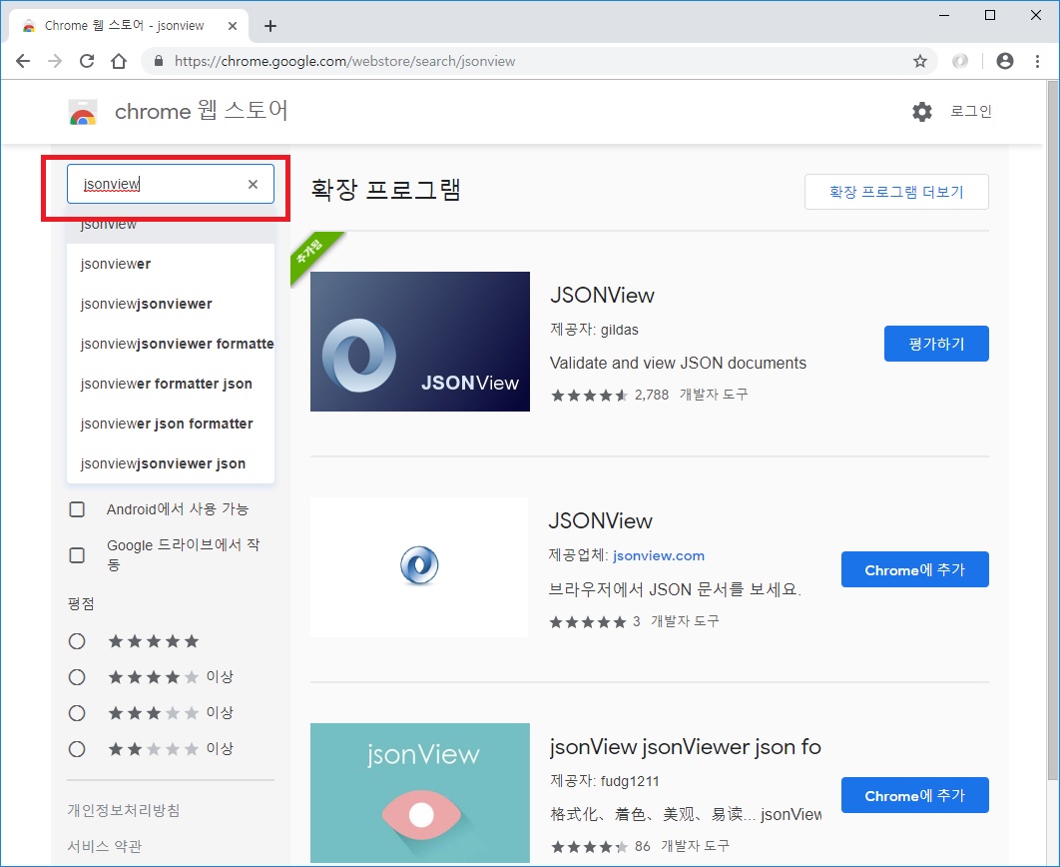Click '제공자: fudg1211' provider text
Image resolution: width=1060 pixels, height=867 pixels.
coord(605,781)
